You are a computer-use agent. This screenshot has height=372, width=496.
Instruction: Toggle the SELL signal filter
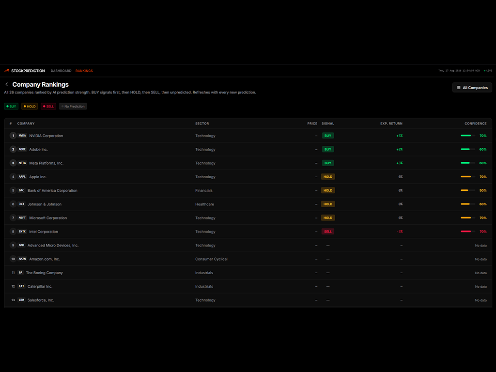48,107
